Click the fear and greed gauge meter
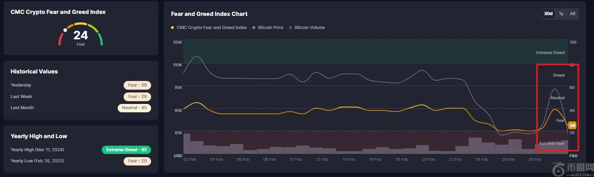Viewport: 594px width, 177px height. click(x=81, y=35)
